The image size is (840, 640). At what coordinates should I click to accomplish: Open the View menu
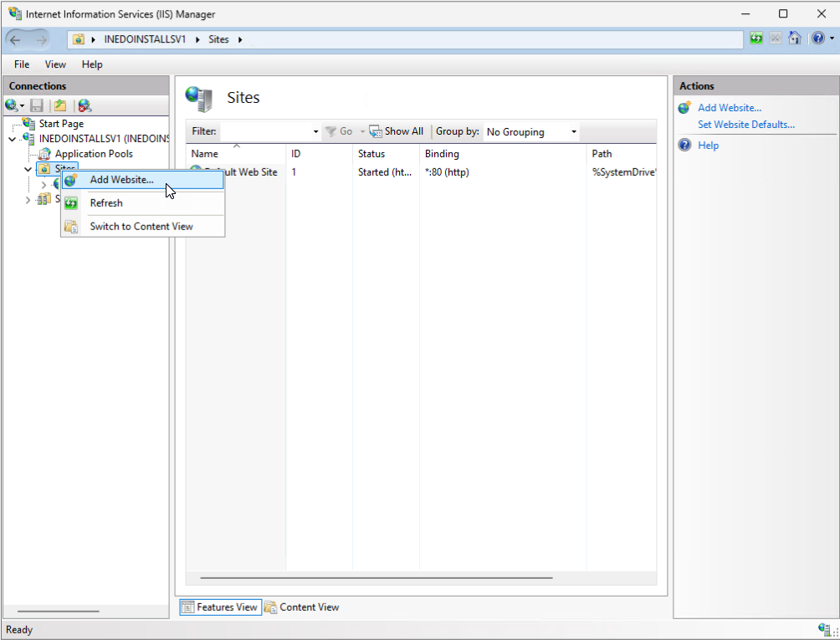[55, 64]
